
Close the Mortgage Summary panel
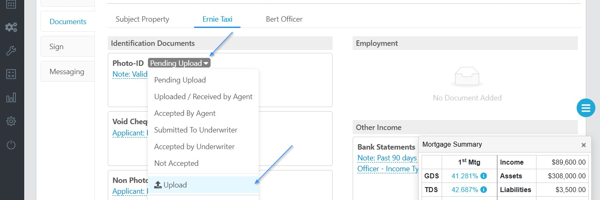(584, 145)
